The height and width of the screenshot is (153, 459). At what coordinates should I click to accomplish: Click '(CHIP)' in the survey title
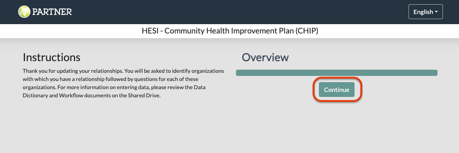(x=306, y=31)
